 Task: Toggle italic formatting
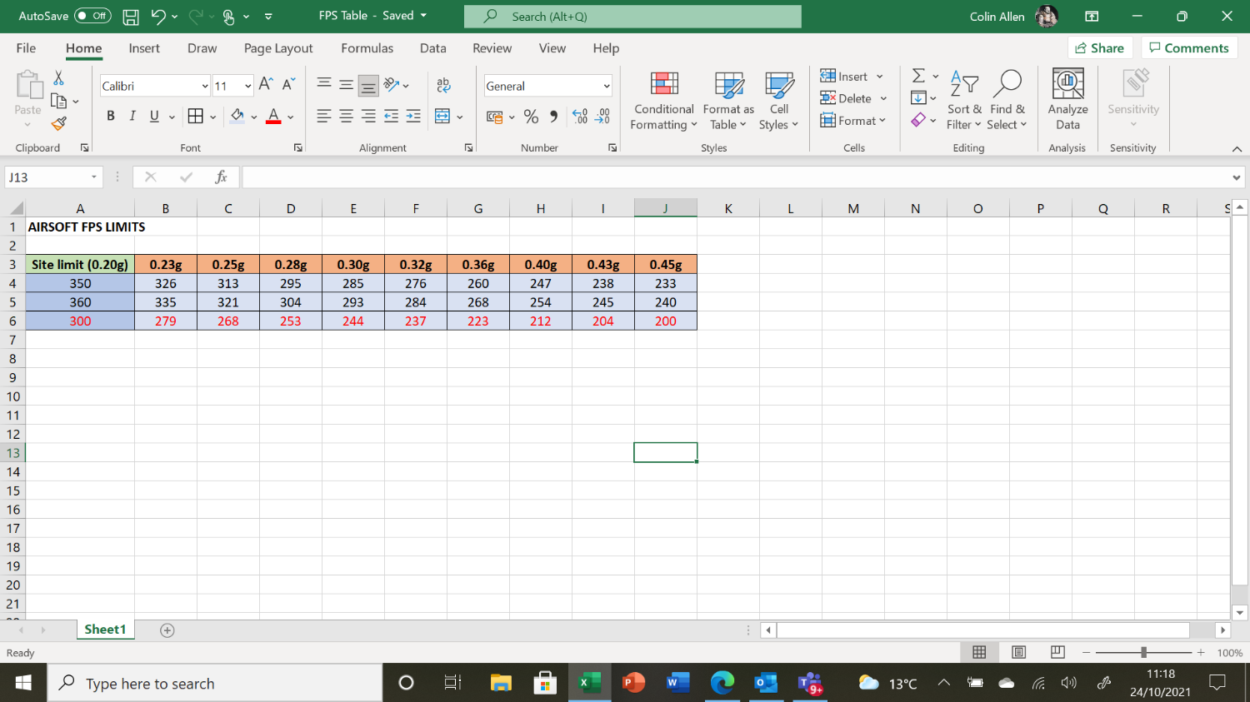coord(132,117)
